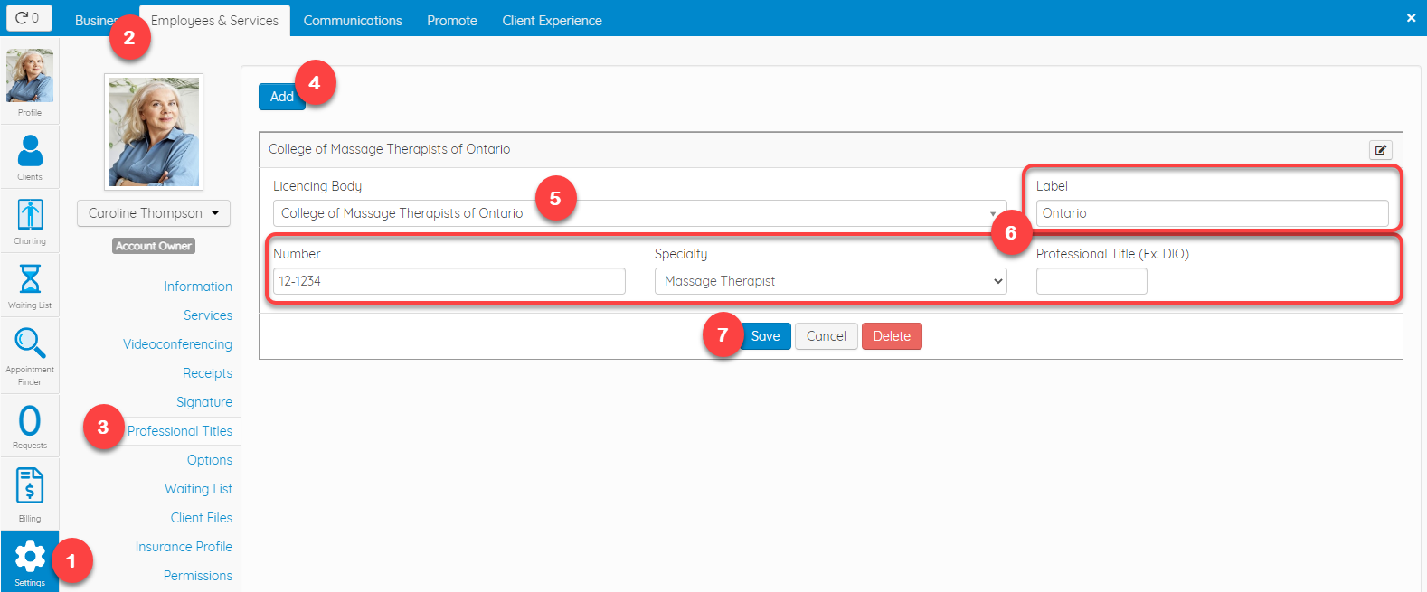Click the Add button
This screenshot has height=592, width=1427.
click(281, 97)
